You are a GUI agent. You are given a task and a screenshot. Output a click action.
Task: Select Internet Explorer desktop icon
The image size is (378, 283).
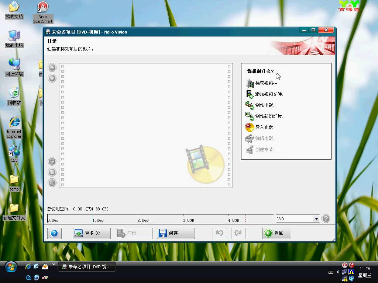pos(14,127)
